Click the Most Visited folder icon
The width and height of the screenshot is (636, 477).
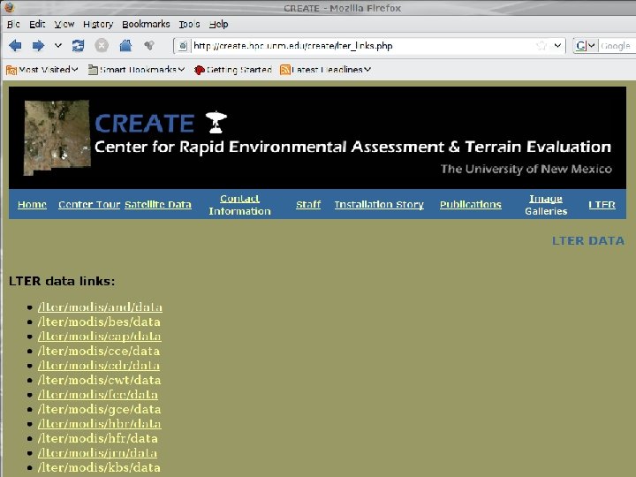click(11, 70)
